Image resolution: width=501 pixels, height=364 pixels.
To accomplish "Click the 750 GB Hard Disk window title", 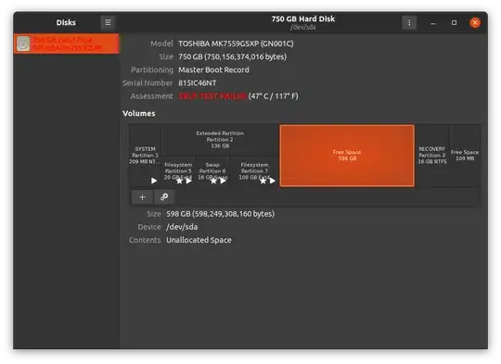I will point(303,19).
